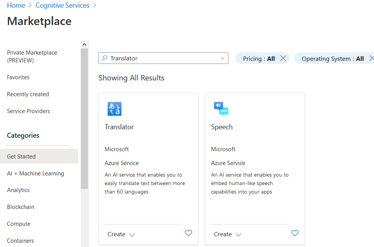
Task: Select the AI + Machine Learning category
Action: click(x=35, y=174)
